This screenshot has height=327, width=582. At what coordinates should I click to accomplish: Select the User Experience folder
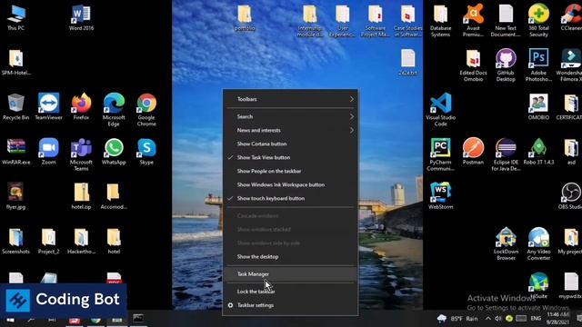click(x=342, y=20)
